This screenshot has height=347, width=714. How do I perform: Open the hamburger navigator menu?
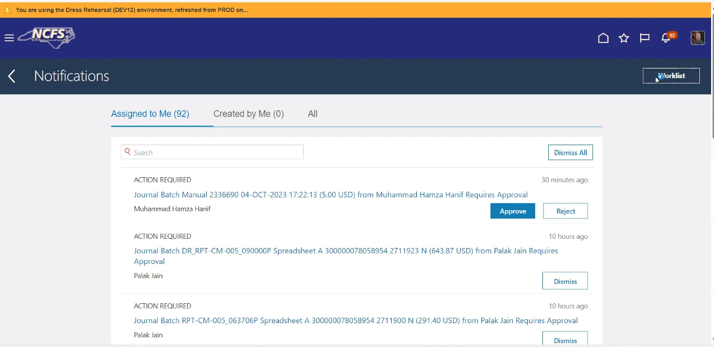pos(9,38)
